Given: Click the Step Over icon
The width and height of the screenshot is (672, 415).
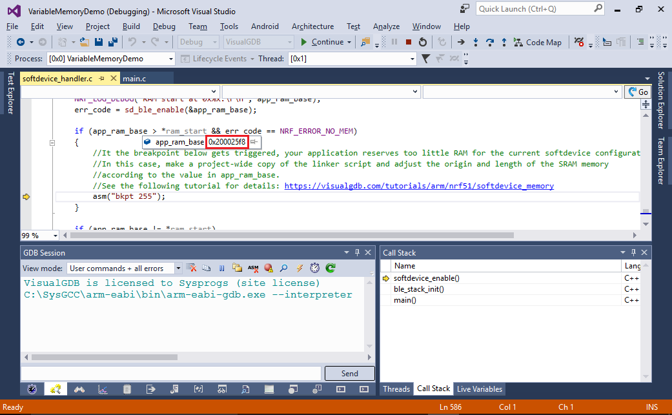Looking at the screenshot, I should [x=489, y=42].
